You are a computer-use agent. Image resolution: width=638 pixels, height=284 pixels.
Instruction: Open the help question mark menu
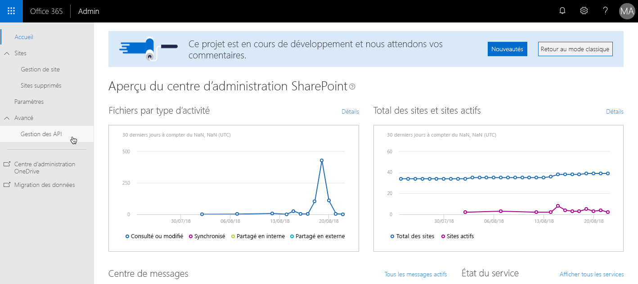coord(605,10)
